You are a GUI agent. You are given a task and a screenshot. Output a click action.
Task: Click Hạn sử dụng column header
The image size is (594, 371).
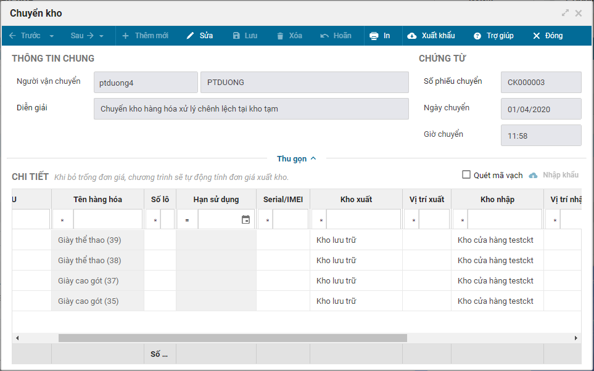tap(216, 200)
